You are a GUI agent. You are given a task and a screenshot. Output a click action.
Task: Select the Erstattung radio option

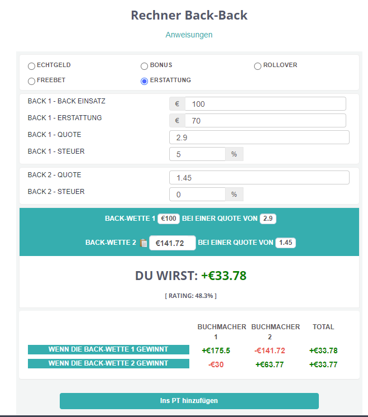[144, 81]
